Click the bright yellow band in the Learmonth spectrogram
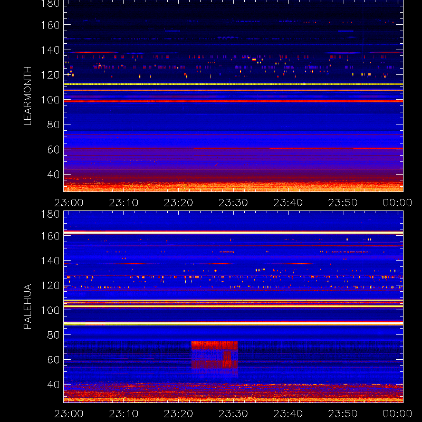This screenshot has width=422, height=422. [233, 84]
